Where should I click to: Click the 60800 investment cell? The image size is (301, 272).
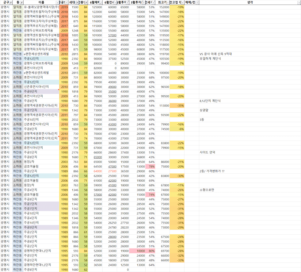(x=137, y=49)
